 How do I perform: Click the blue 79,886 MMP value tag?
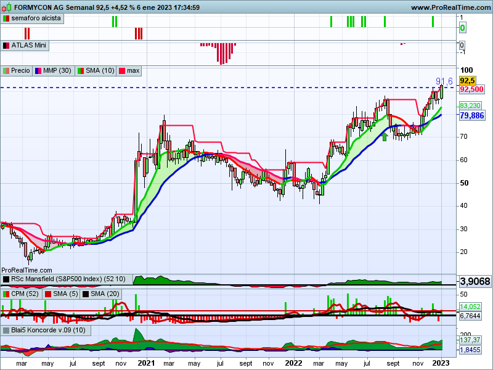(472, 115)
